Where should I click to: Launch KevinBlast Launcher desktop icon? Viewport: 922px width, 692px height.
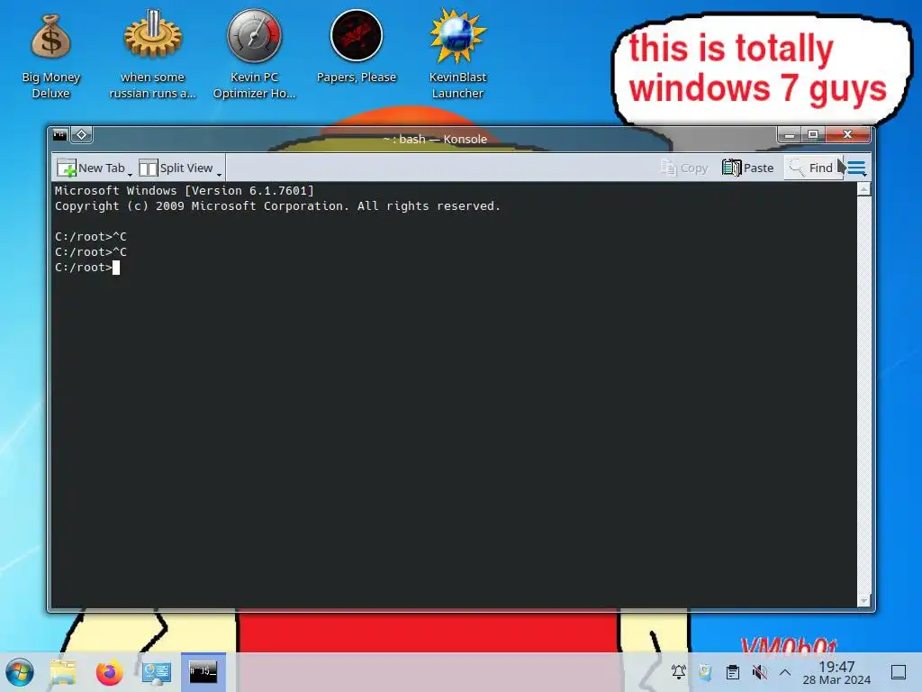[x=457, y=54]
